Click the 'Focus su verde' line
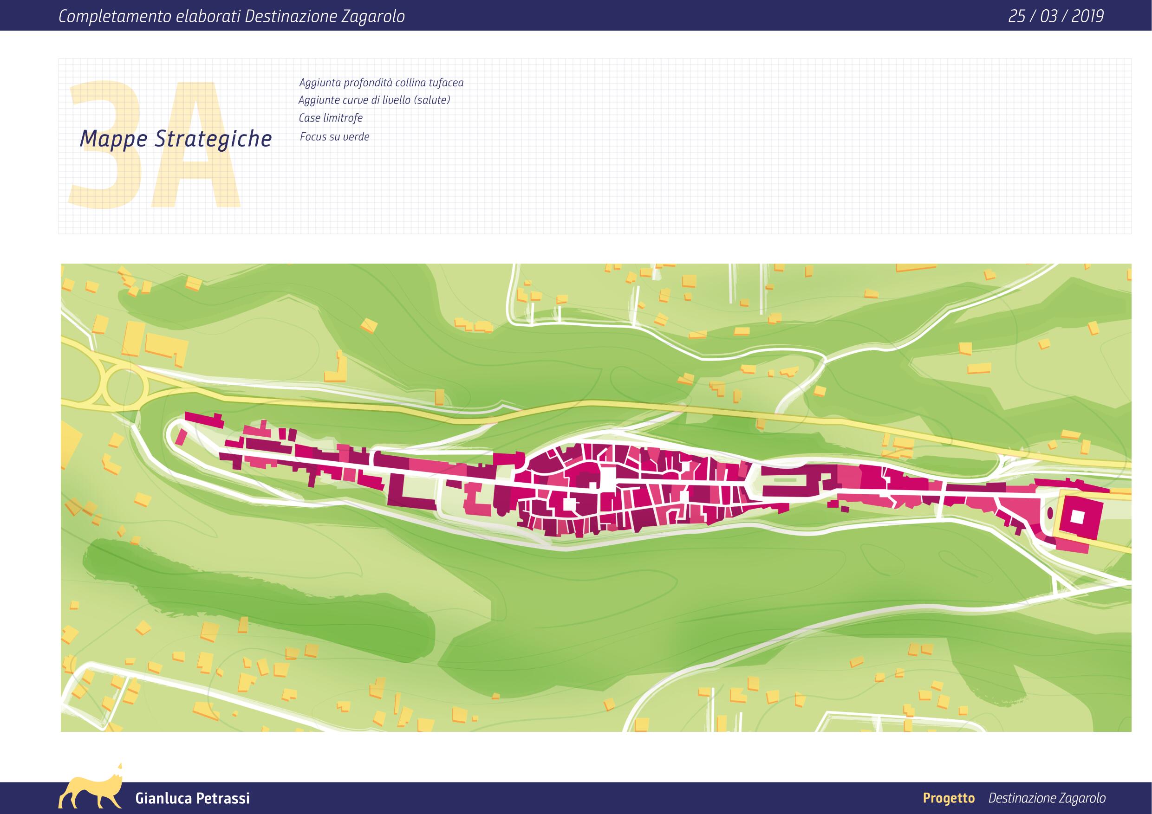 [x=334, y=136]
